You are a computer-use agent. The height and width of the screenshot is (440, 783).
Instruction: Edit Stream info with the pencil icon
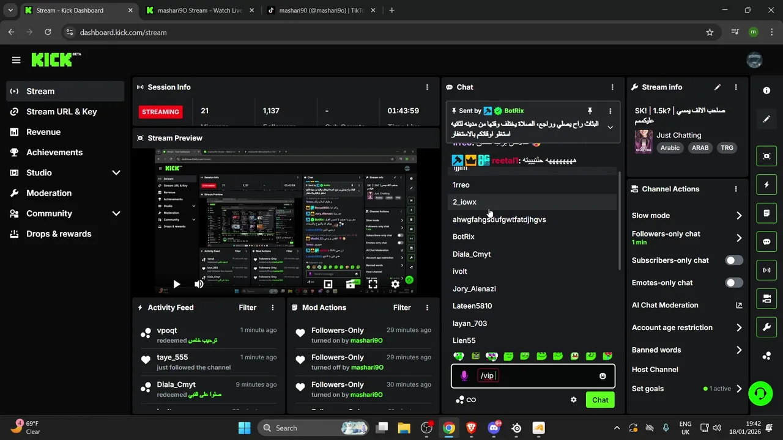718,87
